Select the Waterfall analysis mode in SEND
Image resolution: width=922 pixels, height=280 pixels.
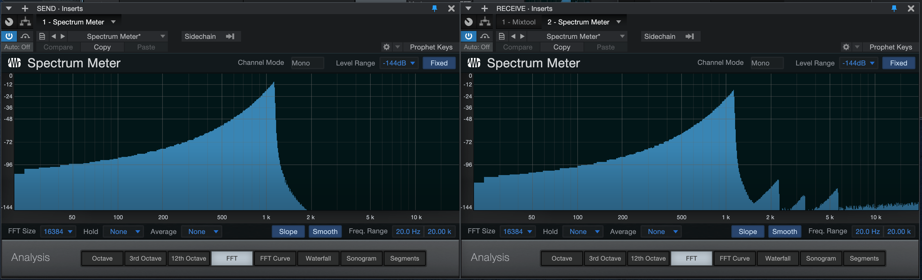coord(318,258)
